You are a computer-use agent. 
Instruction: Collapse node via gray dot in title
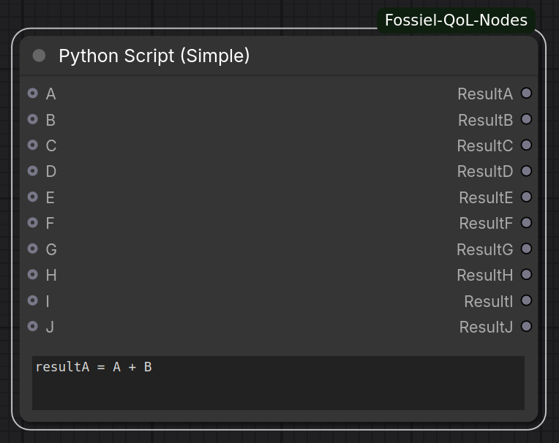pos(39,56)
